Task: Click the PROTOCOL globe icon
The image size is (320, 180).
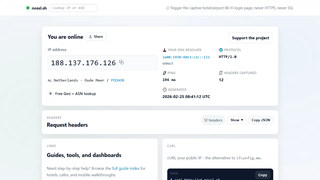Action: (221, 50)
